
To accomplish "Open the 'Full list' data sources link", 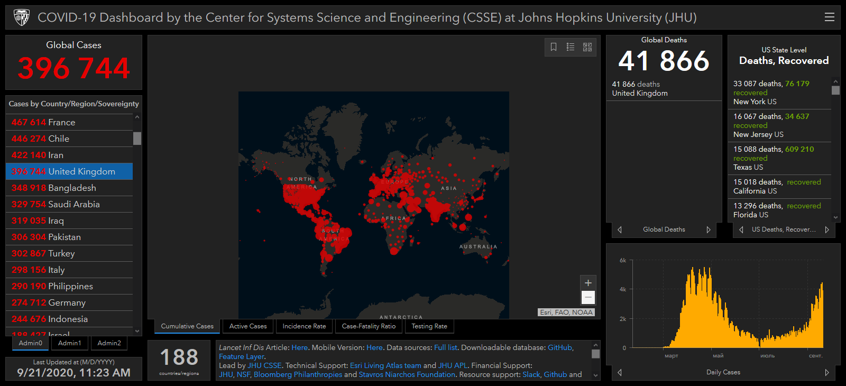I will 446,347.
